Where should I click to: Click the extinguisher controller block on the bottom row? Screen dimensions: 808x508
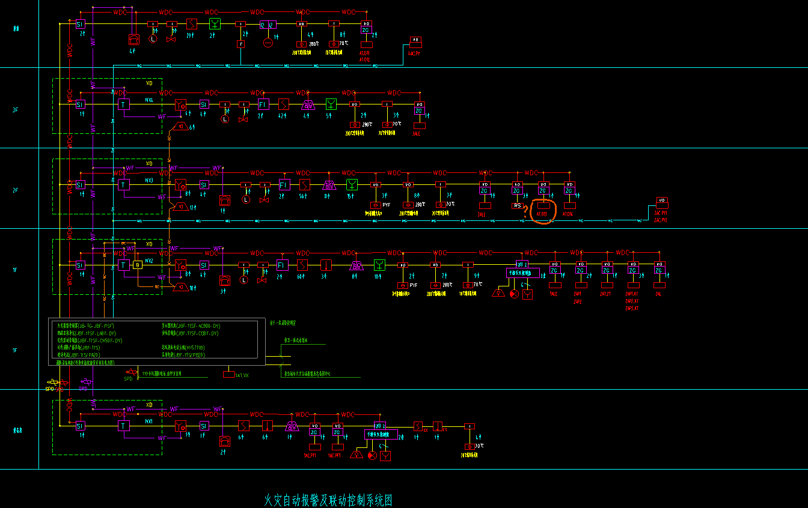click(x=380, y=434)
